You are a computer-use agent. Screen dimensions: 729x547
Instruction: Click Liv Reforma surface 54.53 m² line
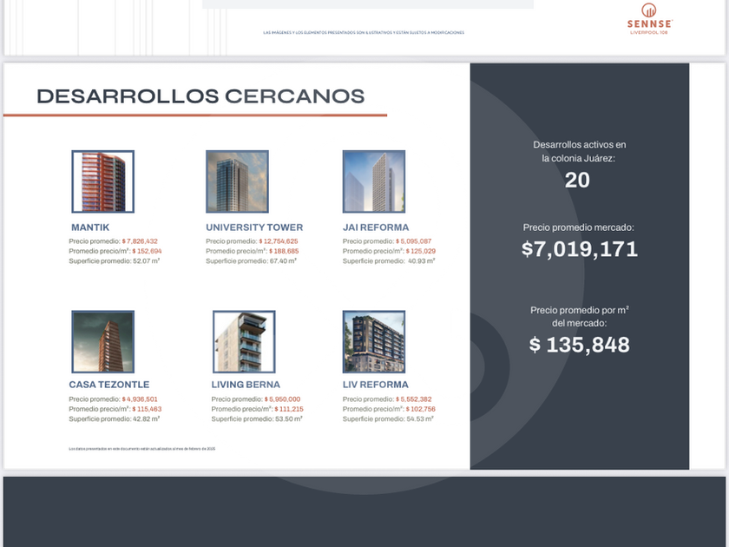click(x=388, y=419)
